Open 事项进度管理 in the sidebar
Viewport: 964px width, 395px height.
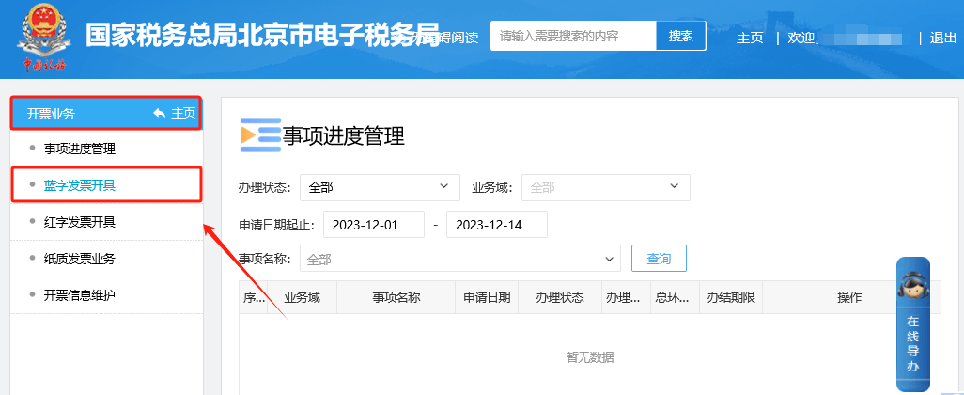[80, 149]
